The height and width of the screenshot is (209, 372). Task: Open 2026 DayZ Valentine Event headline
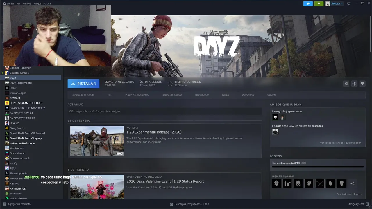[165, 181]
